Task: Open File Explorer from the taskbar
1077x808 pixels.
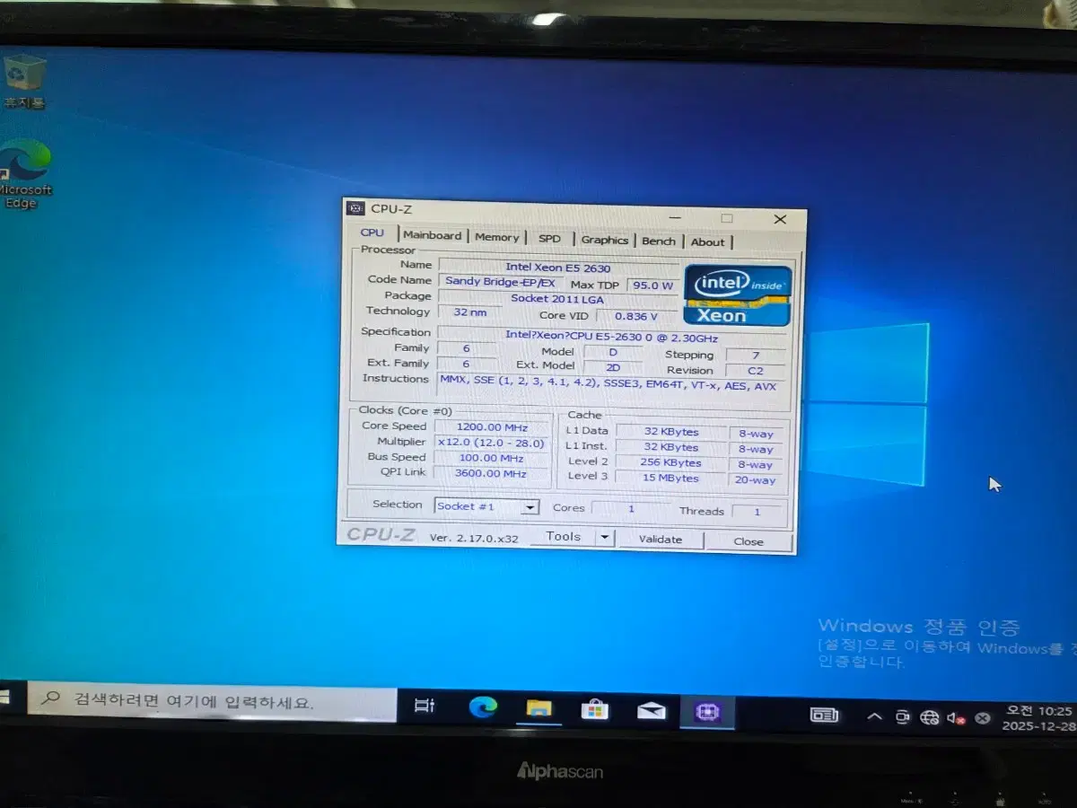Action: (x=538, y=708)
